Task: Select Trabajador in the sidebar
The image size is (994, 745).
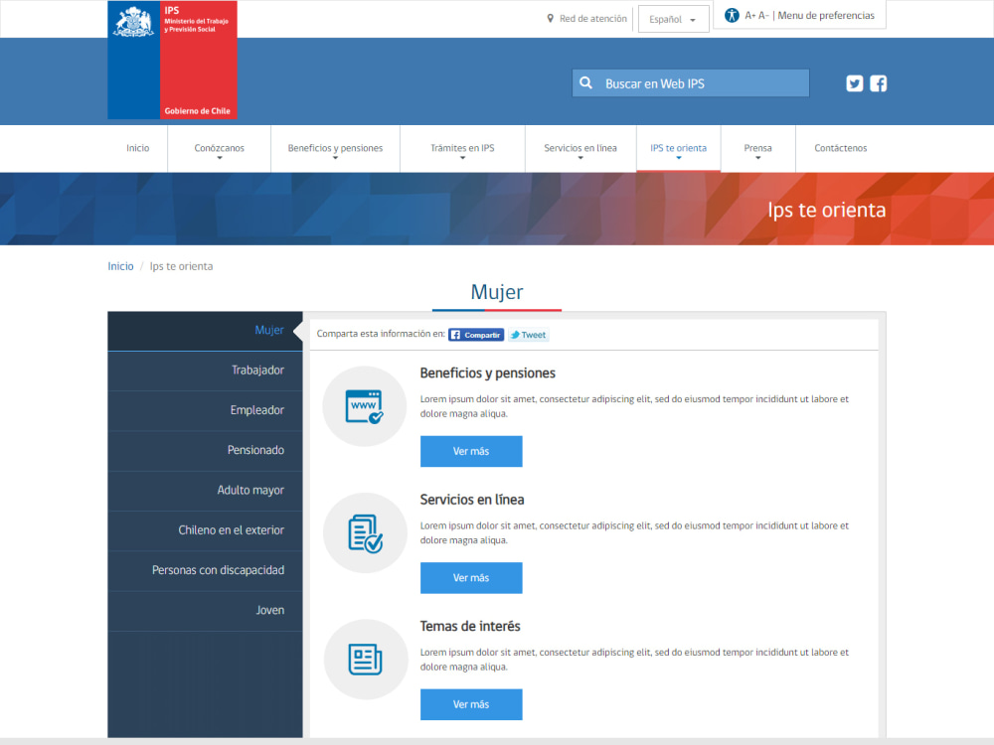Action: coord(205,371)
